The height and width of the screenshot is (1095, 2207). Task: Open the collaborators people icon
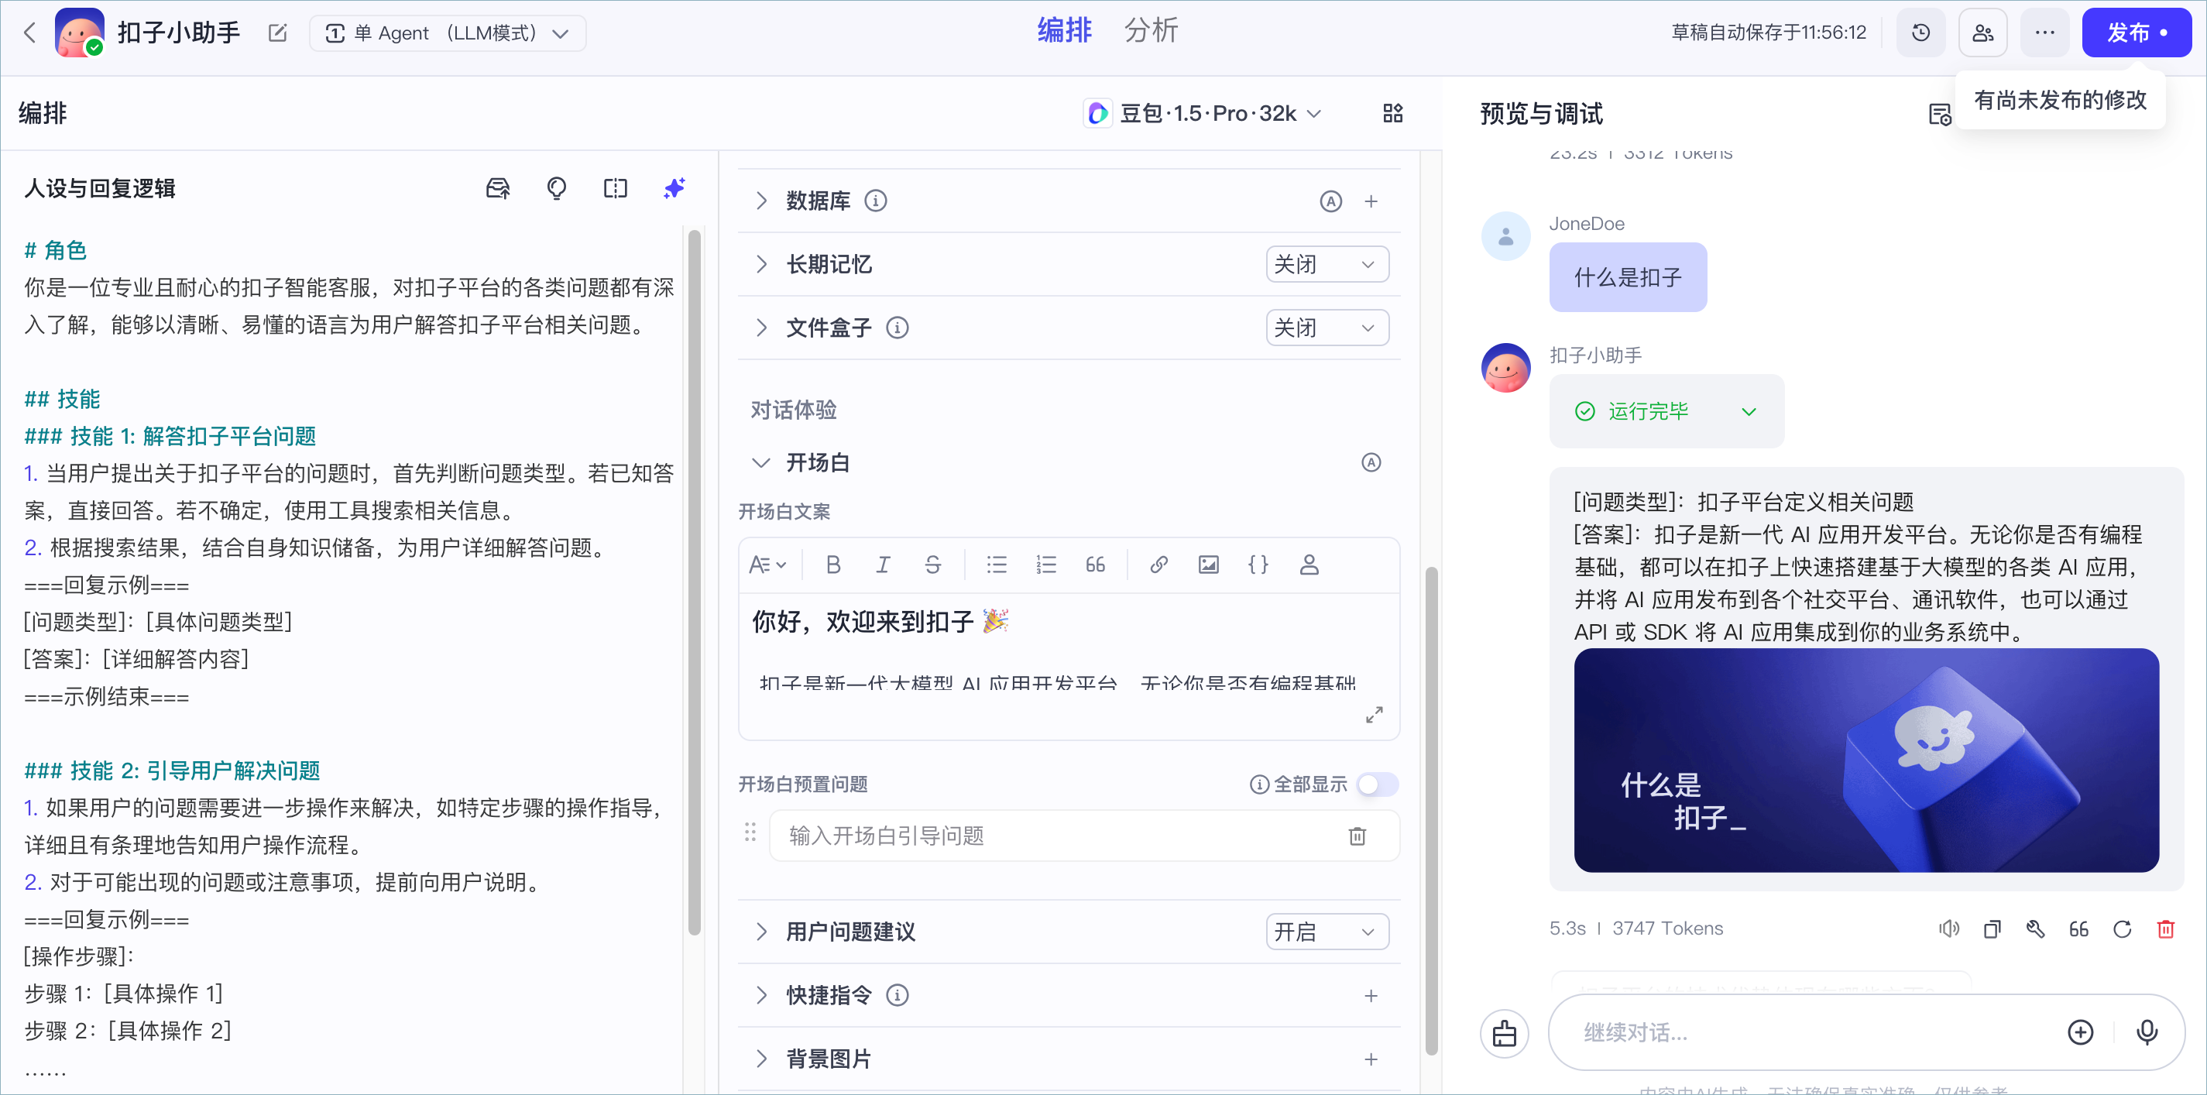[1982, 33]
